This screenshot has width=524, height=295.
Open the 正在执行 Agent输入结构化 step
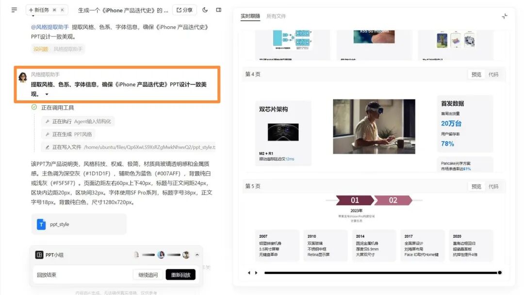pyautogui.click(x=78, y=121)
